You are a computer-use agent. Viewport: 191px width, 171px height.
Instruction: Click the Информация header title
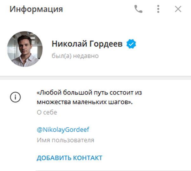tap(36, 9)
